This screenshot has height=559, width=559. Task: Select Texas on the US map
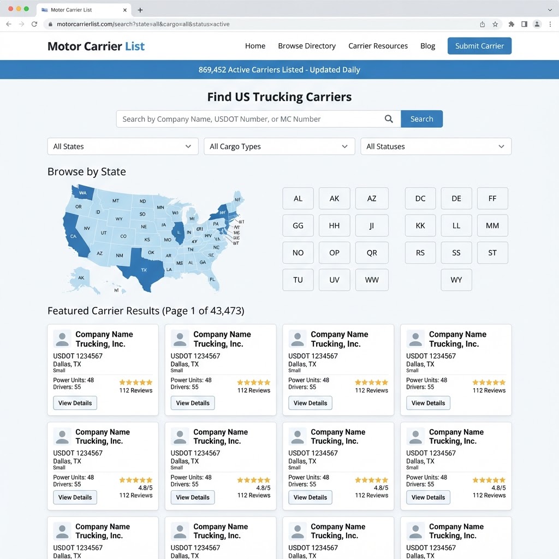coord(144,270)
